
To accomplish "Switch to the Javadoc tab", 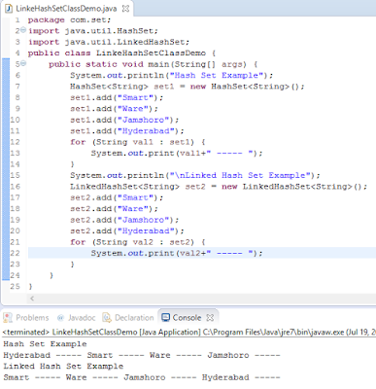I will pos(76,318).
